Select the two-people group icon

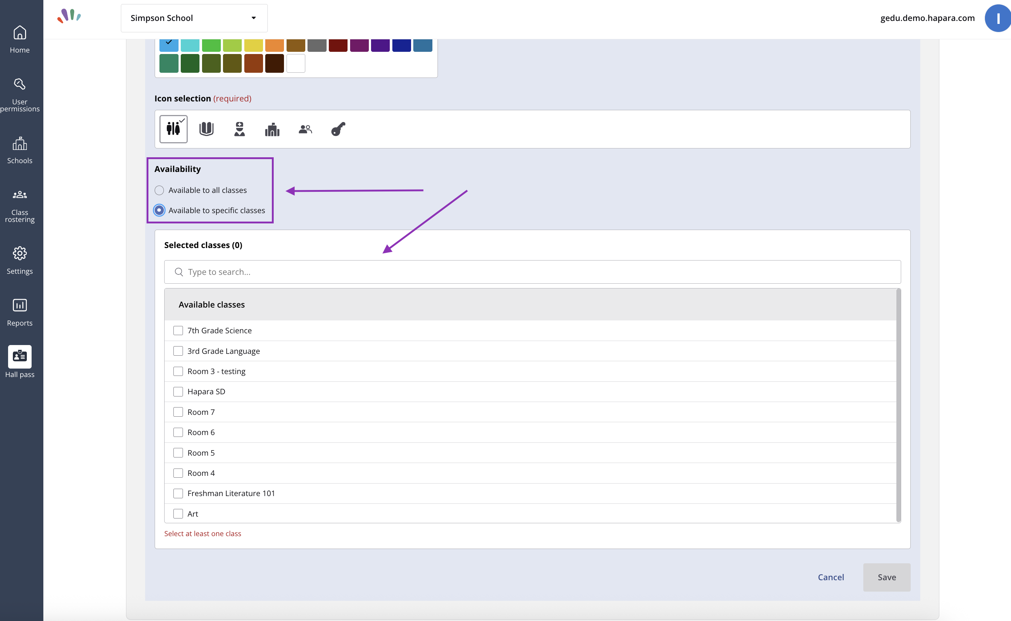coord(305,129)
